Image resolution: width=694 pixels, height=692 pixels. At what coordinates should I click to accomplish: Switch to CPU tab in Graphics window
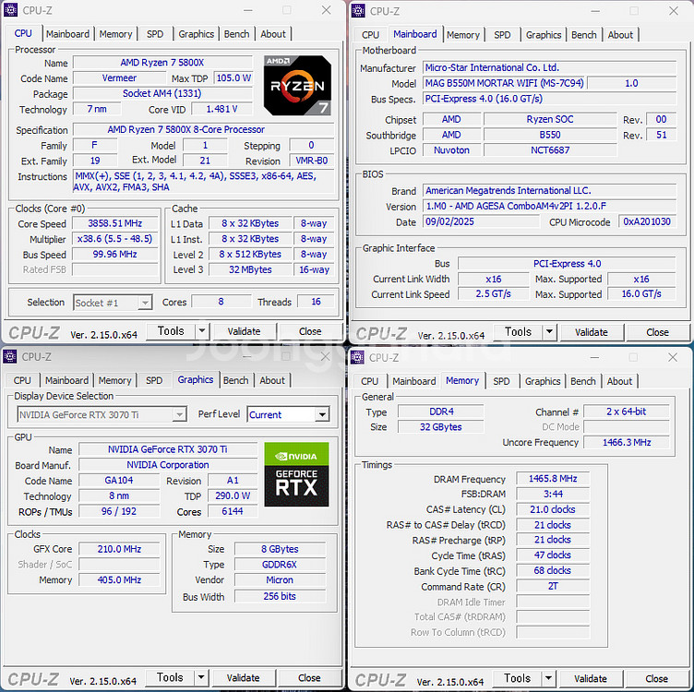pos(22,380)
